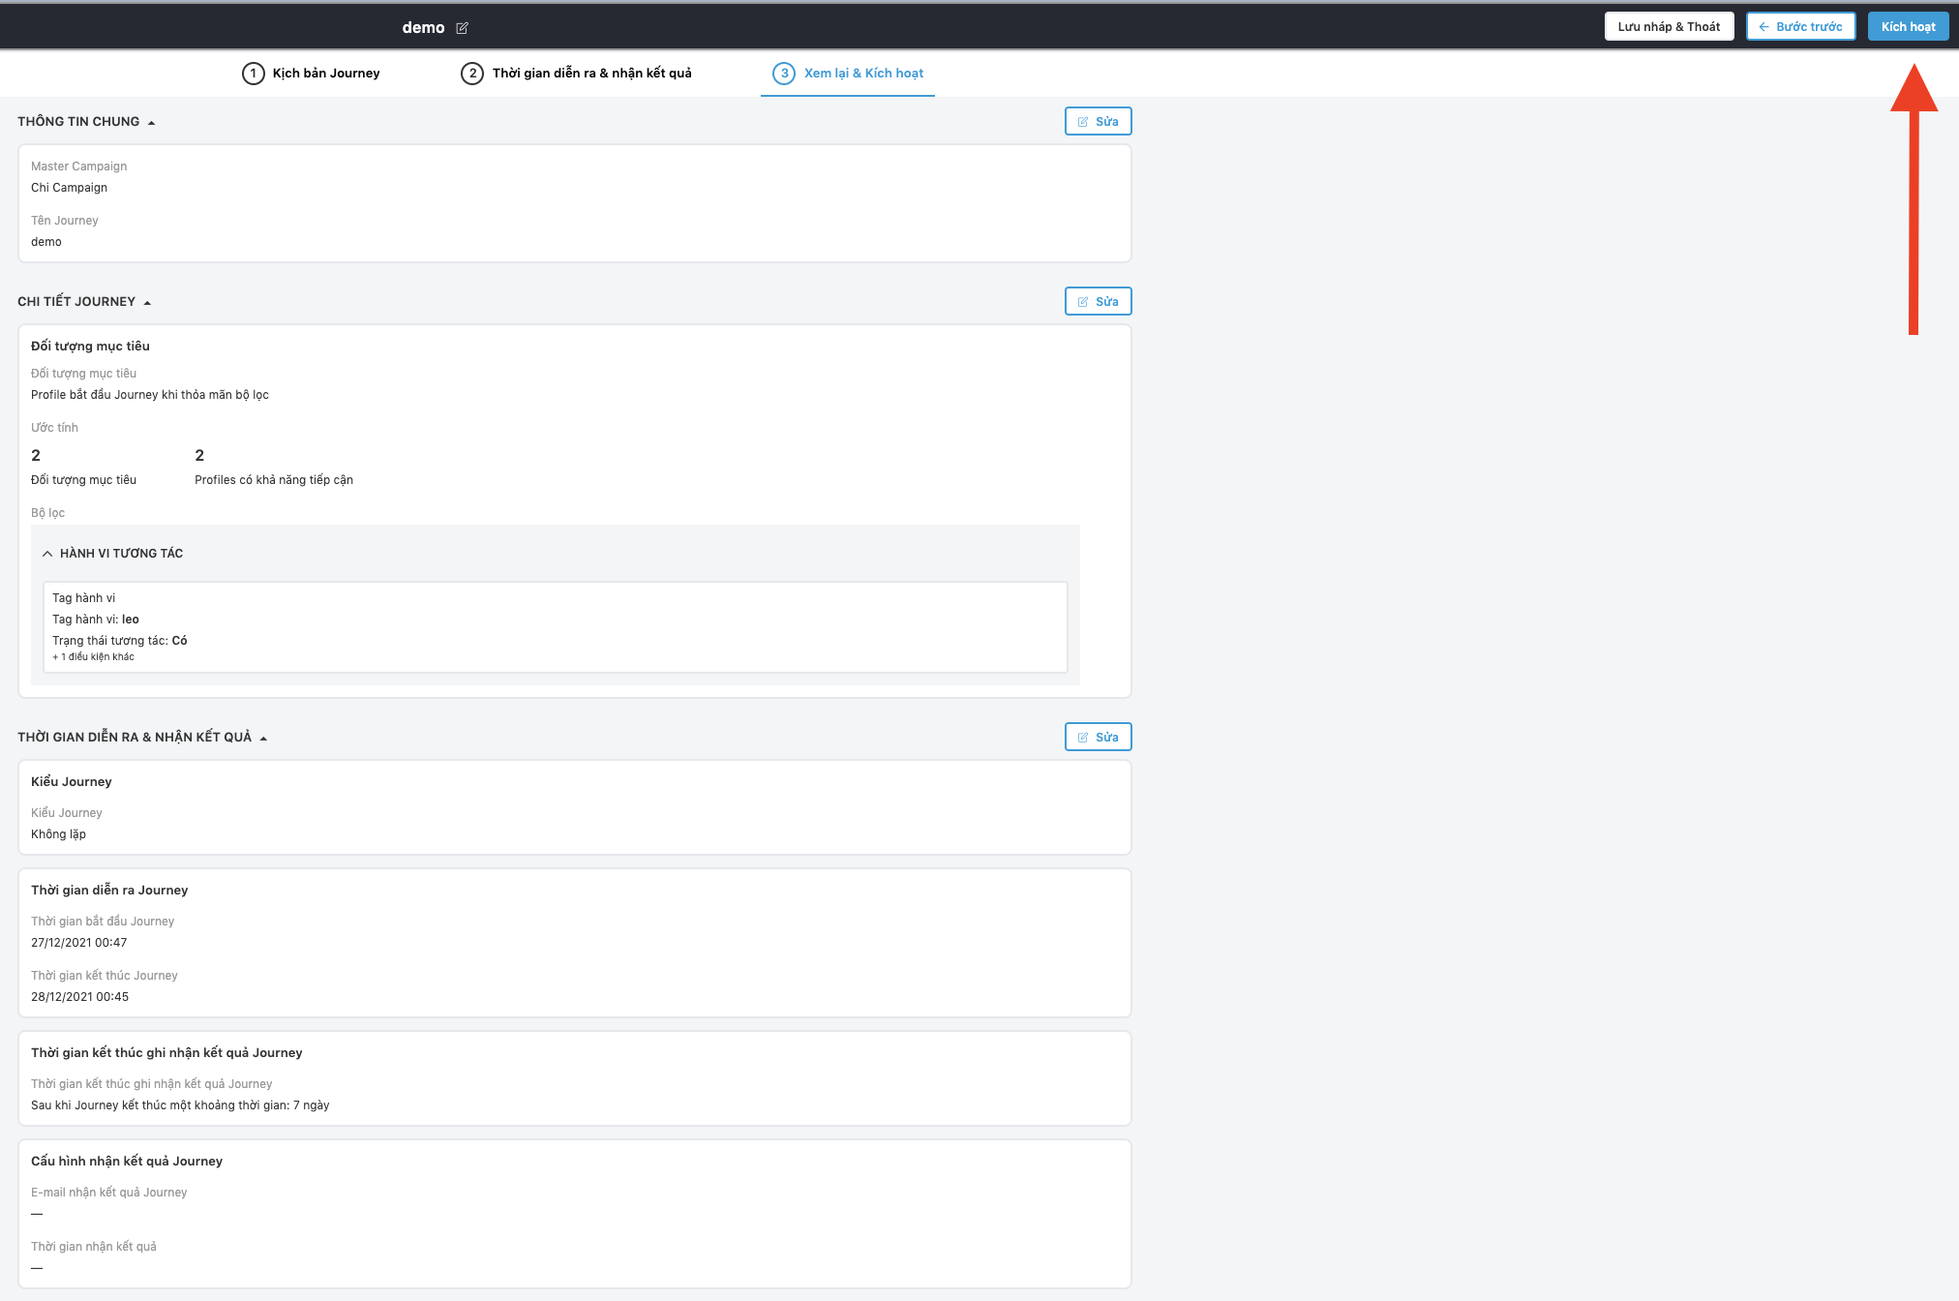Screen dimensions: 1959x1301
Task: Collapse THỜI GIAN DIỄN RA & NHẬN KẾT QUẢ section
Action: 263,739
